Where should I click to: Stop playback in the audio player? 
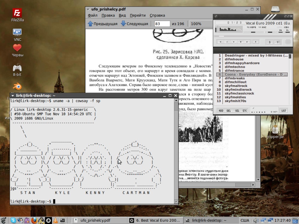240,42
